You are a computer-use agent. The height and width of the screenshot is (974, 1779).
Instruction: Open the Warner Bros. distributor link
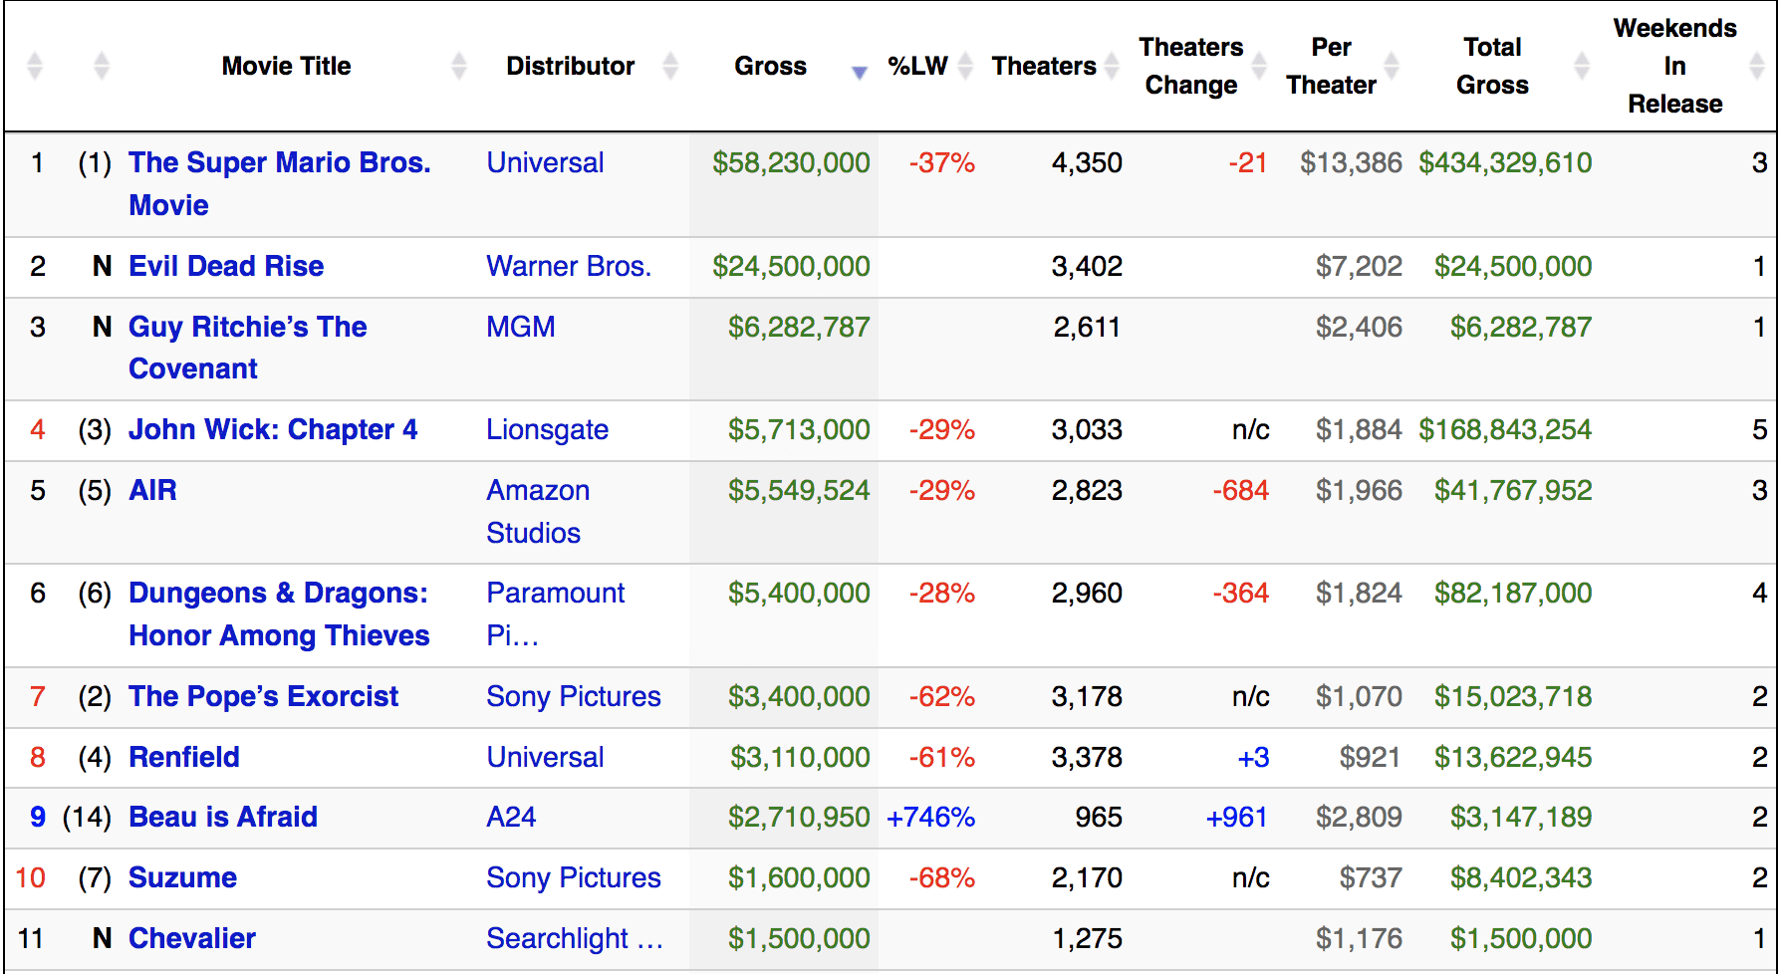tap(569, 266)
